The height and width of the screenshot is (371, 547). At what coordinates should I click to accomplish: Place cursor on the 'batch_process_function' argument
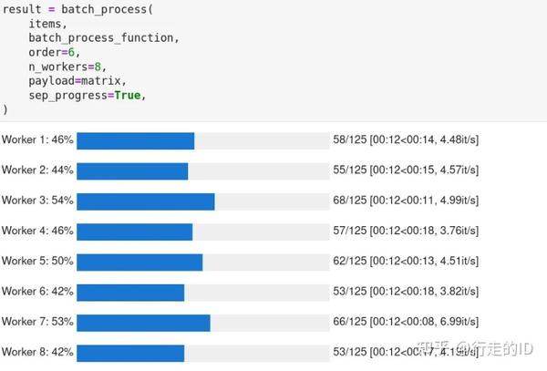[103, 37]
